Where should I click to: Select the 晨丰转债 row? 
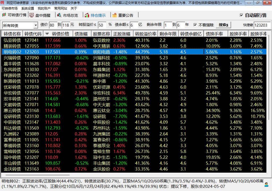coord(134,64)
